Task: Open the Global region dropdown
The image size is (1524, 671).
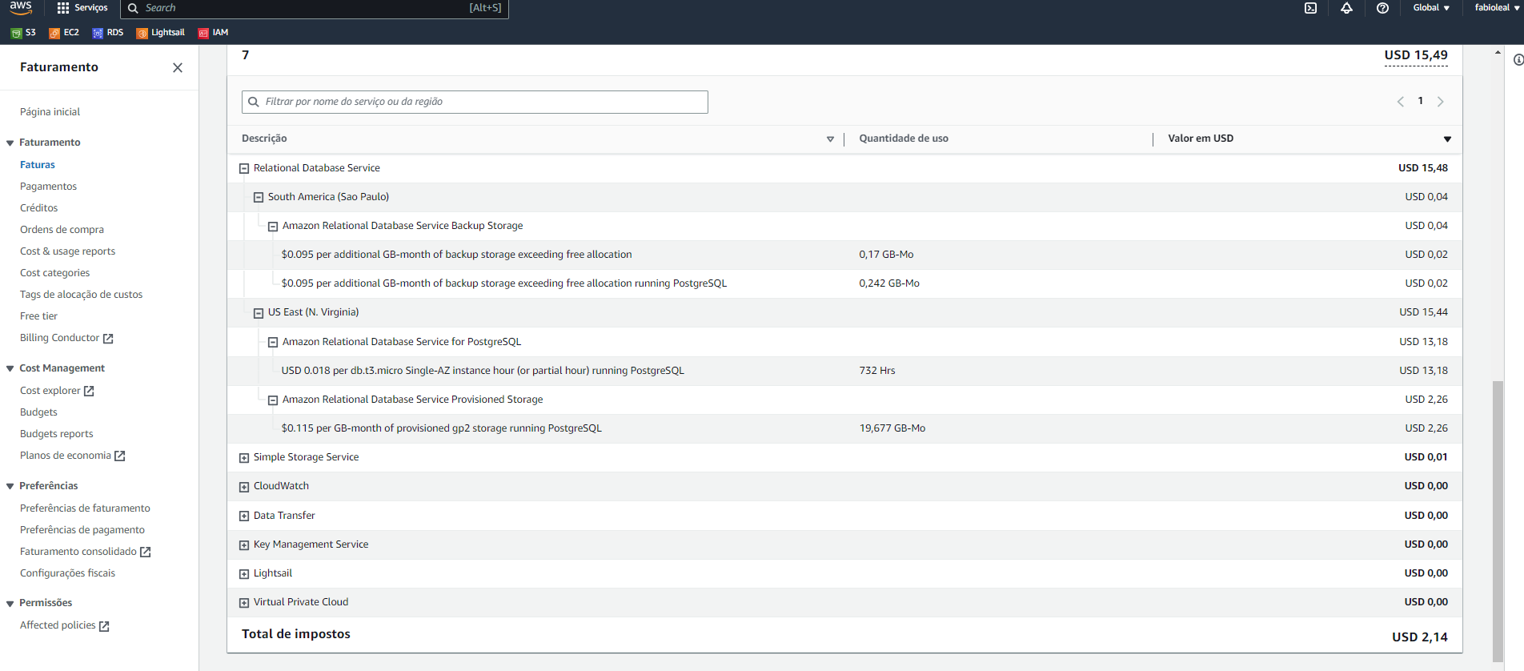Action: click(x=1431, y=8)
